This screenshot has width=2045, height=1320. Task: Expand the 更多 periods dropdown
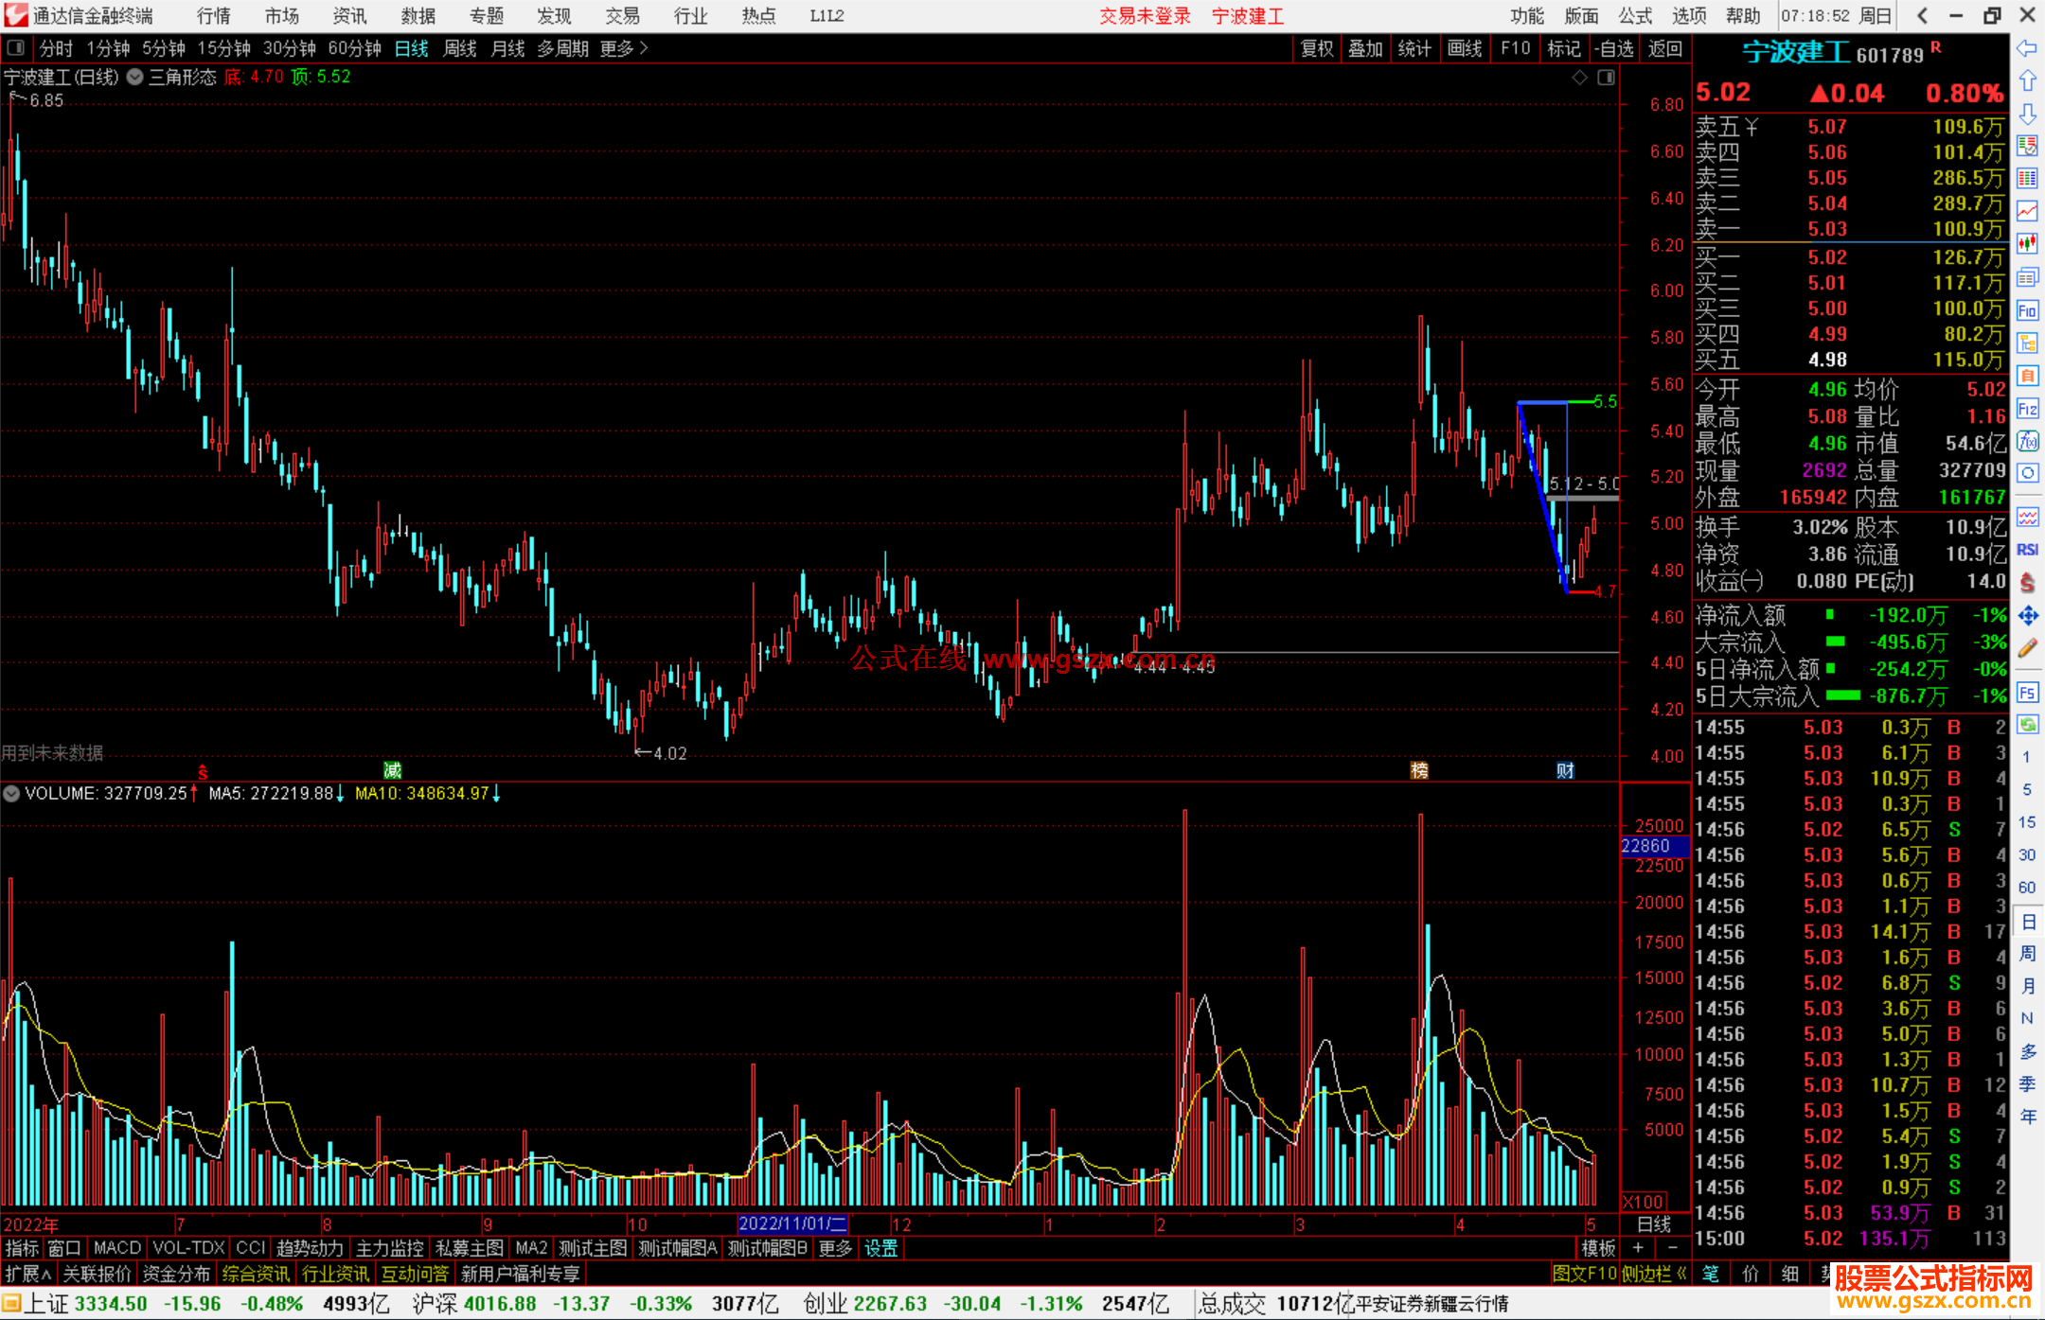pos(623,48)
